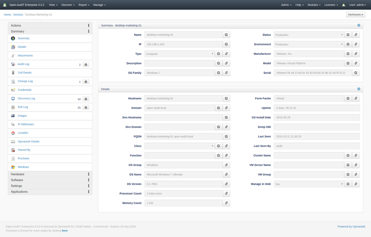Viewport: 371px width, 237px height.
Task: Click the edit icon next to Form Factor
Action: [348, 99]
